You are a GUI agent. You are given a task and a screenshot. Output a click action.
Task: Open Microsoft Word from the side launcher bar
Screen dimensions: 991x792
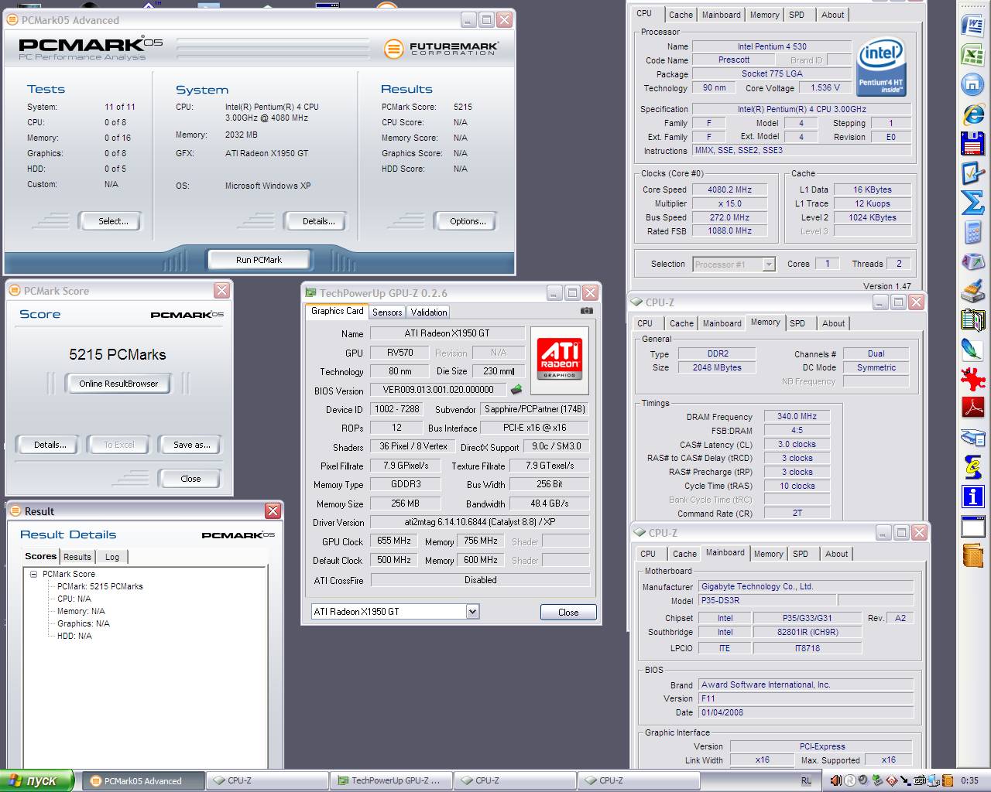pyautogui.click(x=972, y=26)
